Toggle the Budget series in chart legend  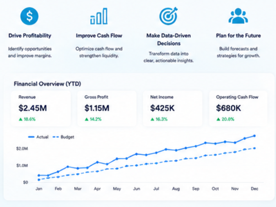click(64, 137)
